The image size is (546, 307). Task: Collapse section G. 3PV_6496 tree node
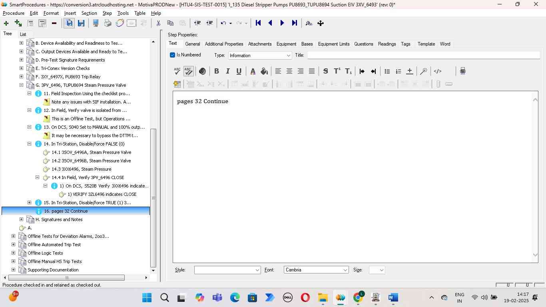pos(21,85)
